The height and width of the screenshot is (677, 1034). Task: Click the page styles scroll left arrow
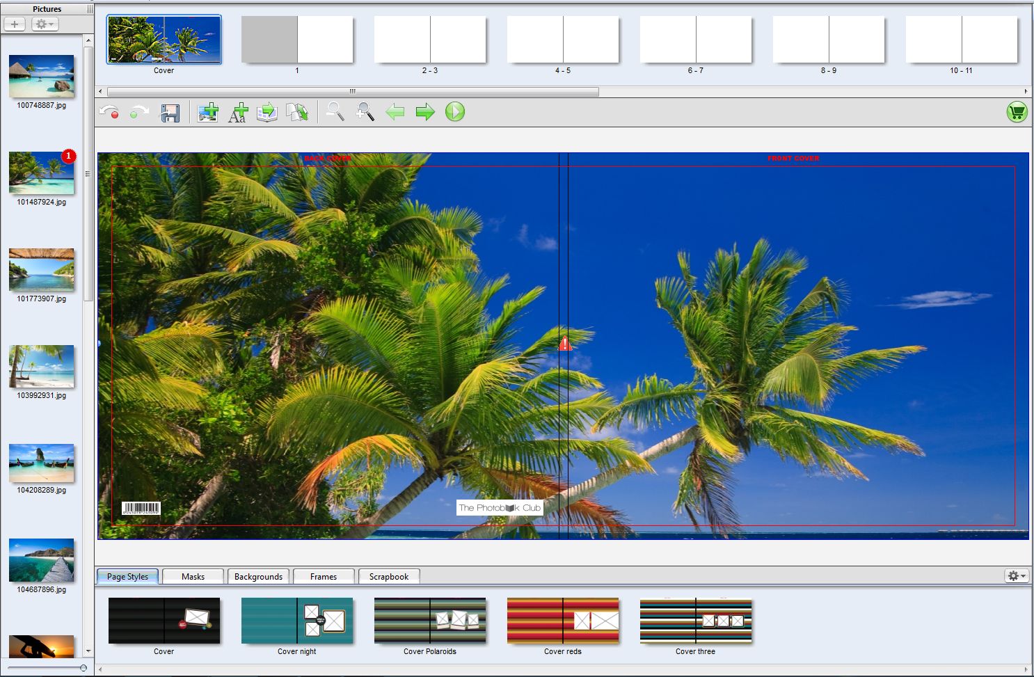100,669
